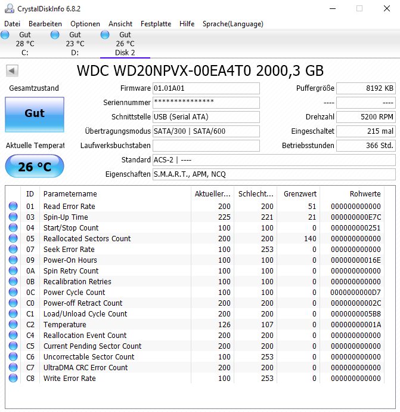The height and width of the screenshot is (412, 400).
Task: Open the Hilfe menu
Action: click(x=187, y=24)
